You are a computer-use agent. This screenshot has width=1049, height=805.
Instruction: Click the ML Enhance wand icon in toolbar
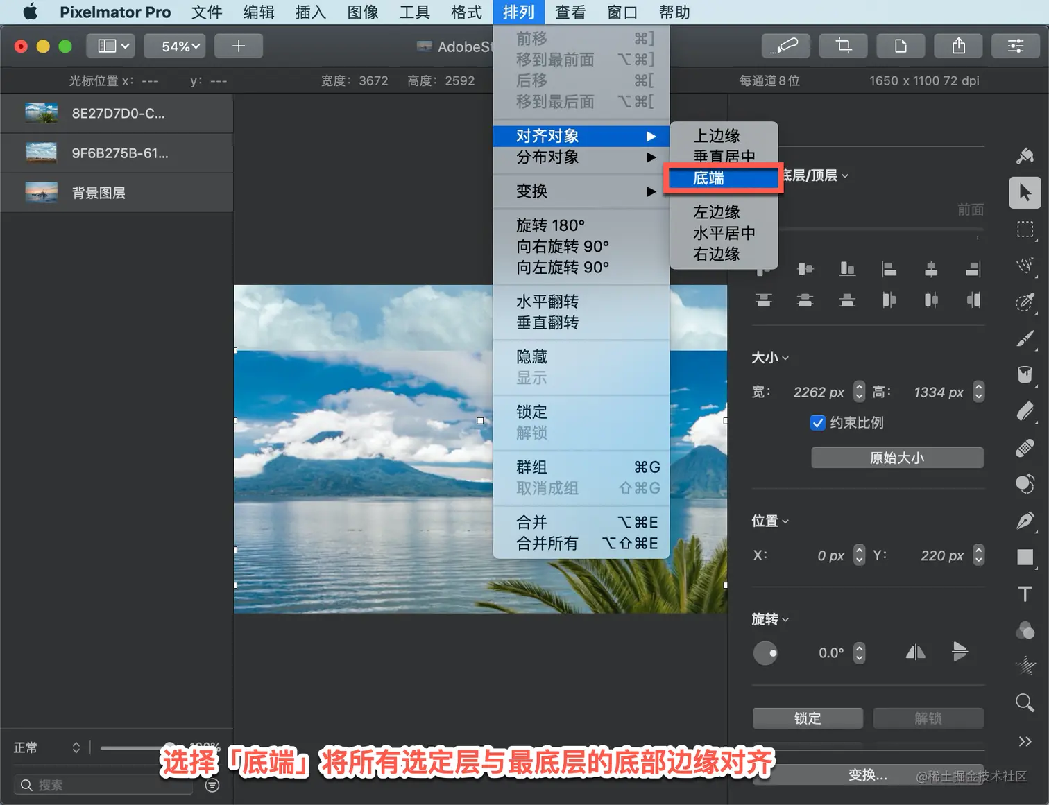(x=786, y=46)
